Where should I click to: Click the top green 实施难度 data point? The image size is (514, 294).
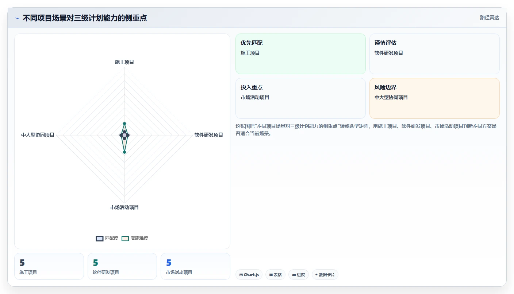click(124, 124)
